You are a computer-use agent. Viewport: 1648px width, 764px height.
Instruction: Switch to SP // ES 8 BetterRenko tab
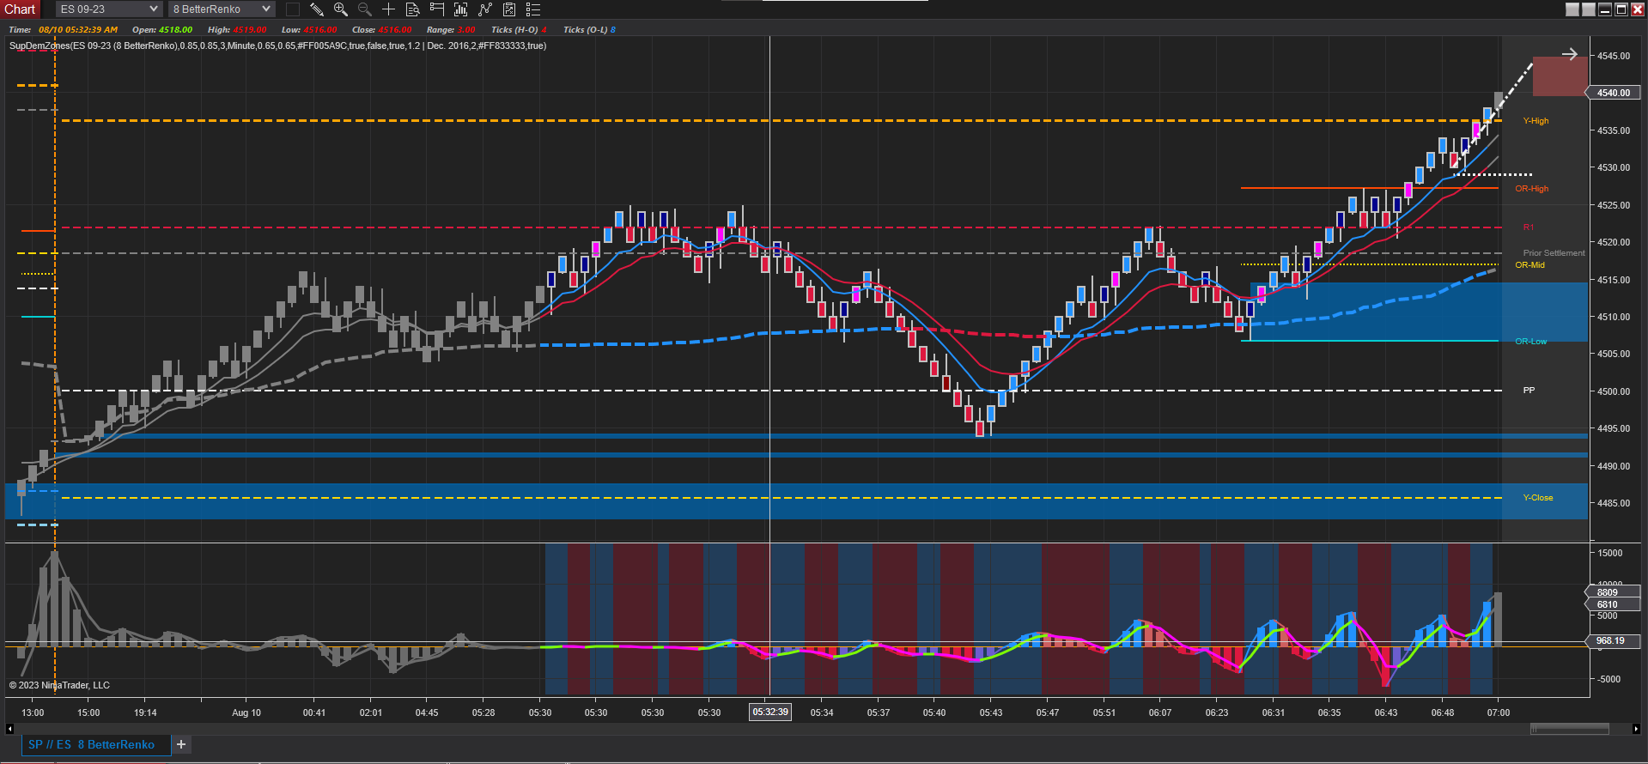pos(92,744)
